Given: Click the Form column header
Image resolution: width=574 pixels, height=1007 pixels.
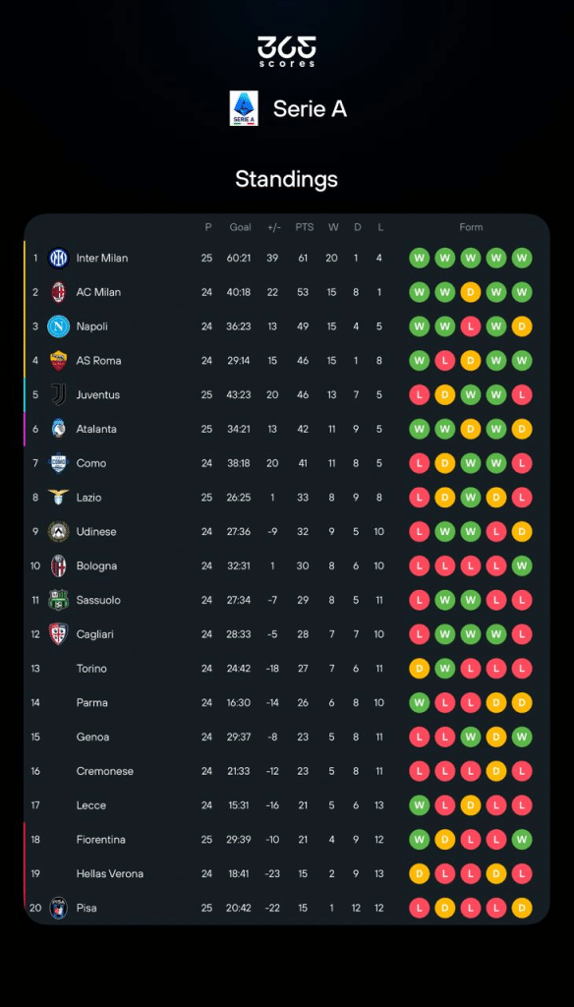Looking at the screenshot, I should tap(471, 226).
